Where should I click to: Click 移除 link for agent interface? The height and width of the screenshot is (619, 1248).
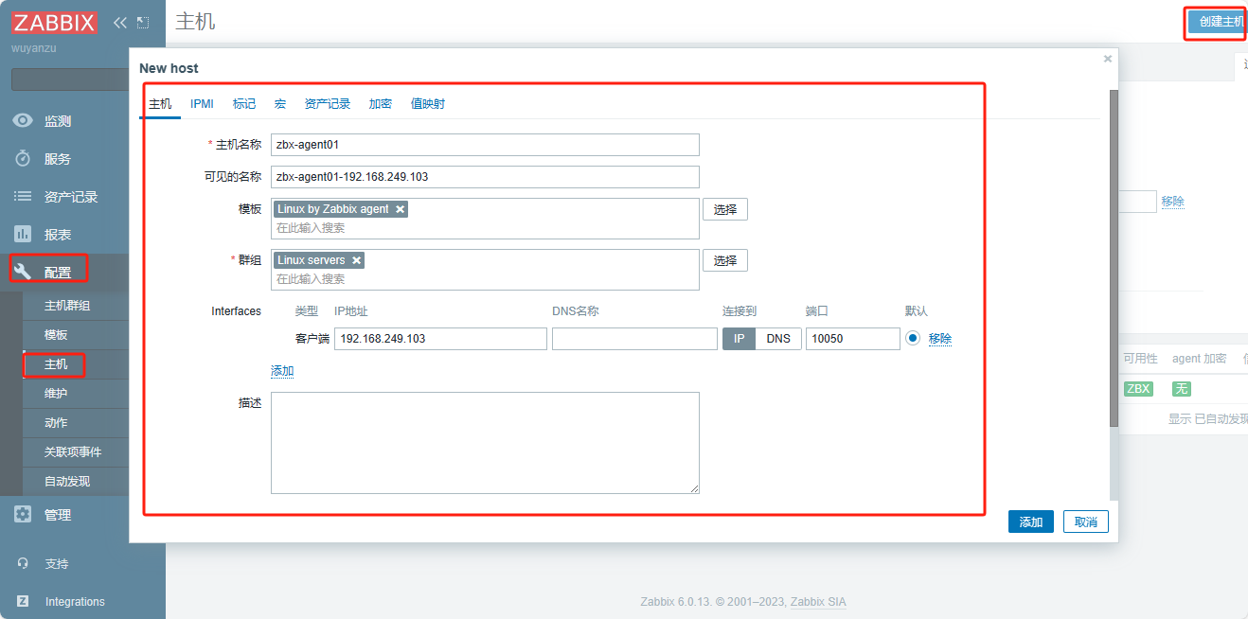[940, 339]
